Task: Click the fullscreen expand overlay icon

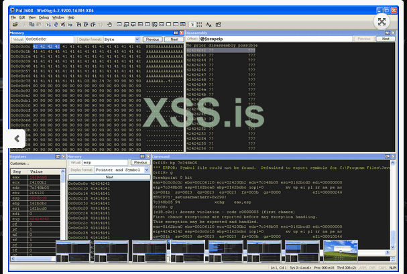Action: pyautogui.click(x=382, y=22)
